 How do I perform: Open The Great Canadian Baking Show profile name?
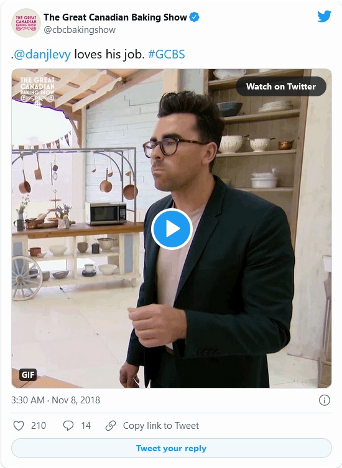(x=115, y=17)
